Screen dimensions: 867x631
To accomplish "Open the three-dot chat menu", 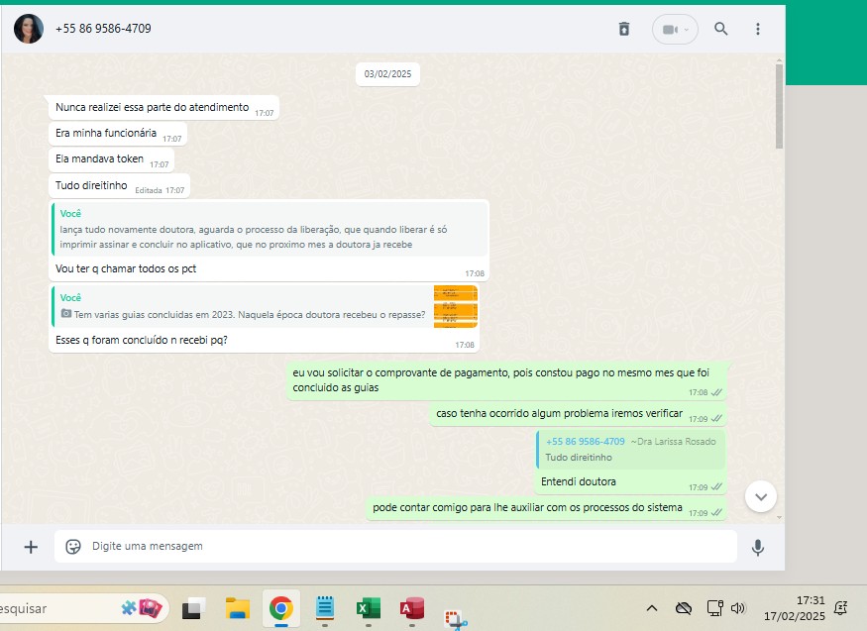I will tap(758, 29).
